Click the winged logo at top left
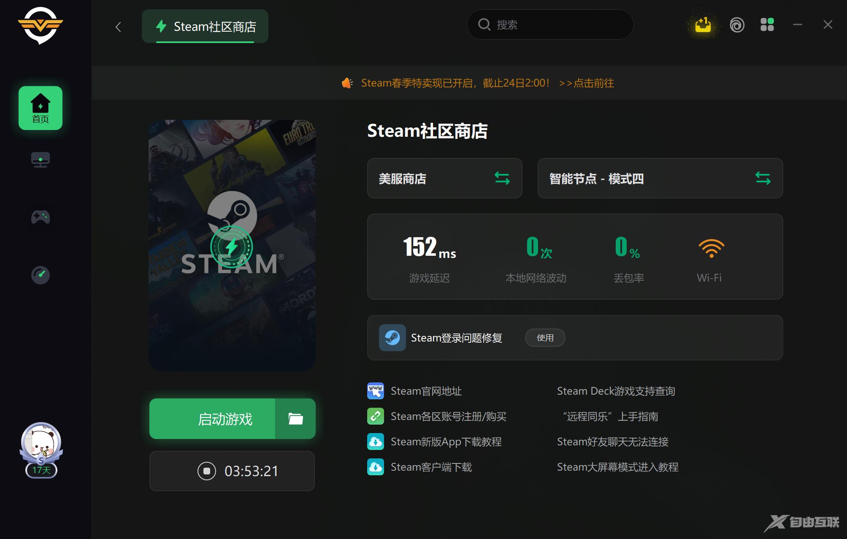The width and height of the screenshot is (847, 539). click(41, 25)
